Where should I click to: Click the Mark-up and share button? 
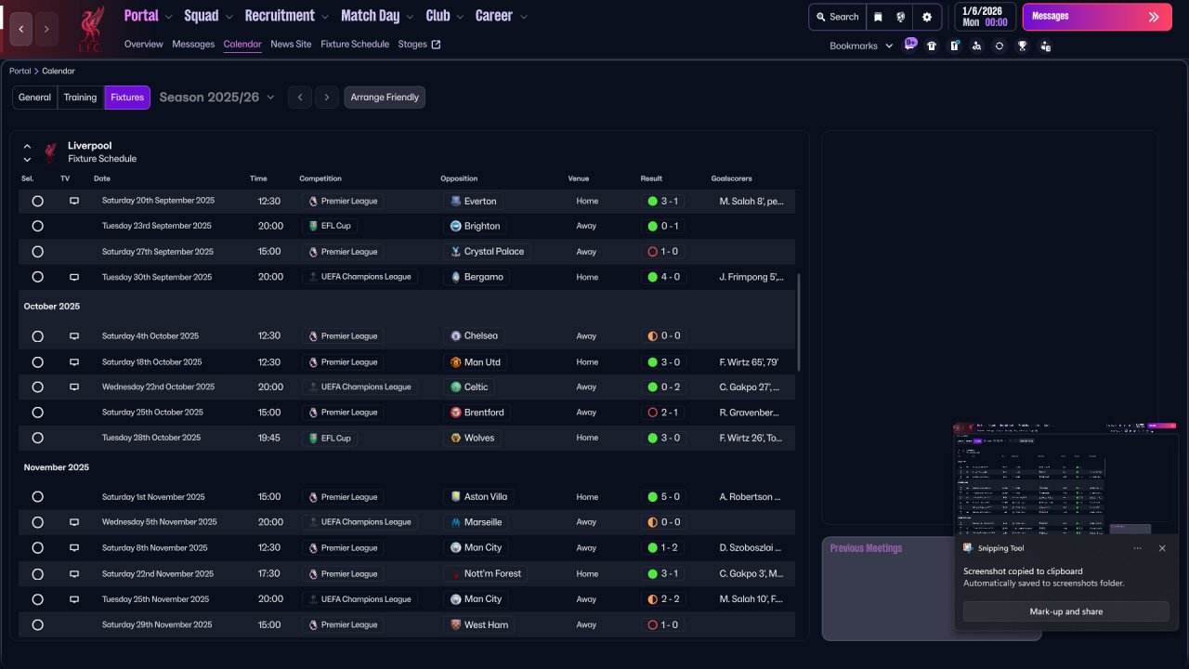tap(1065, 611)
